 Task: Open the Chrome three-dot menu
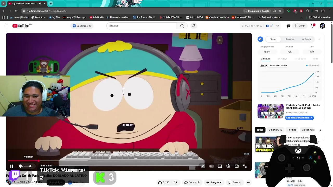(x=329, y=11)
